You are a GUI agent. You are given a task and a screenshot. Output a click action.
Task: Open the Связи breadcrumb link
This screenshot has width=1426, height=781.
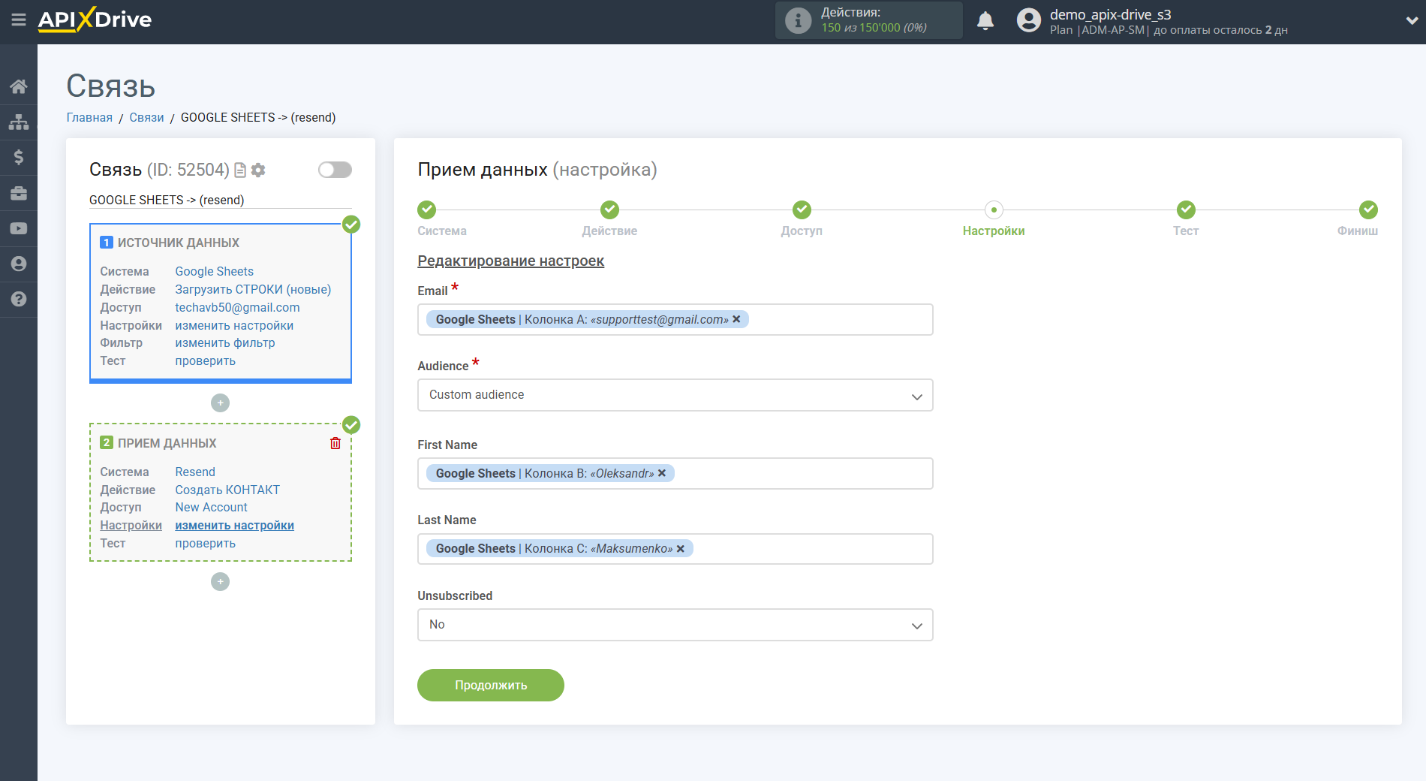[x=146, y=117]
